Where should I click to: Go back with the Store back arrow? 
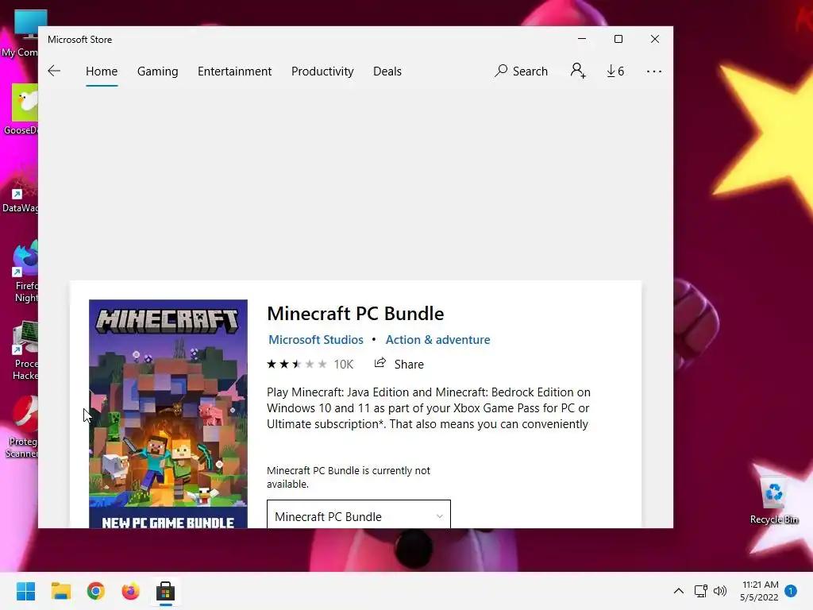point(54,71)
